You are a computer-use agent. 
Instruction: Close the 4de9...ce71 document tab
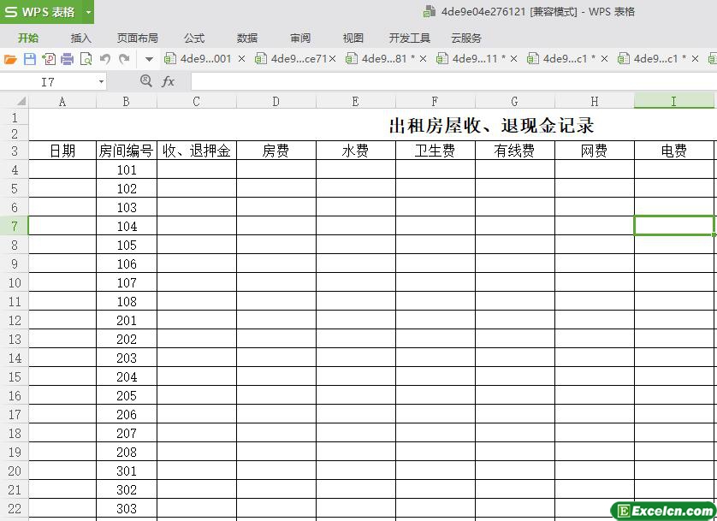pos(333,58)
